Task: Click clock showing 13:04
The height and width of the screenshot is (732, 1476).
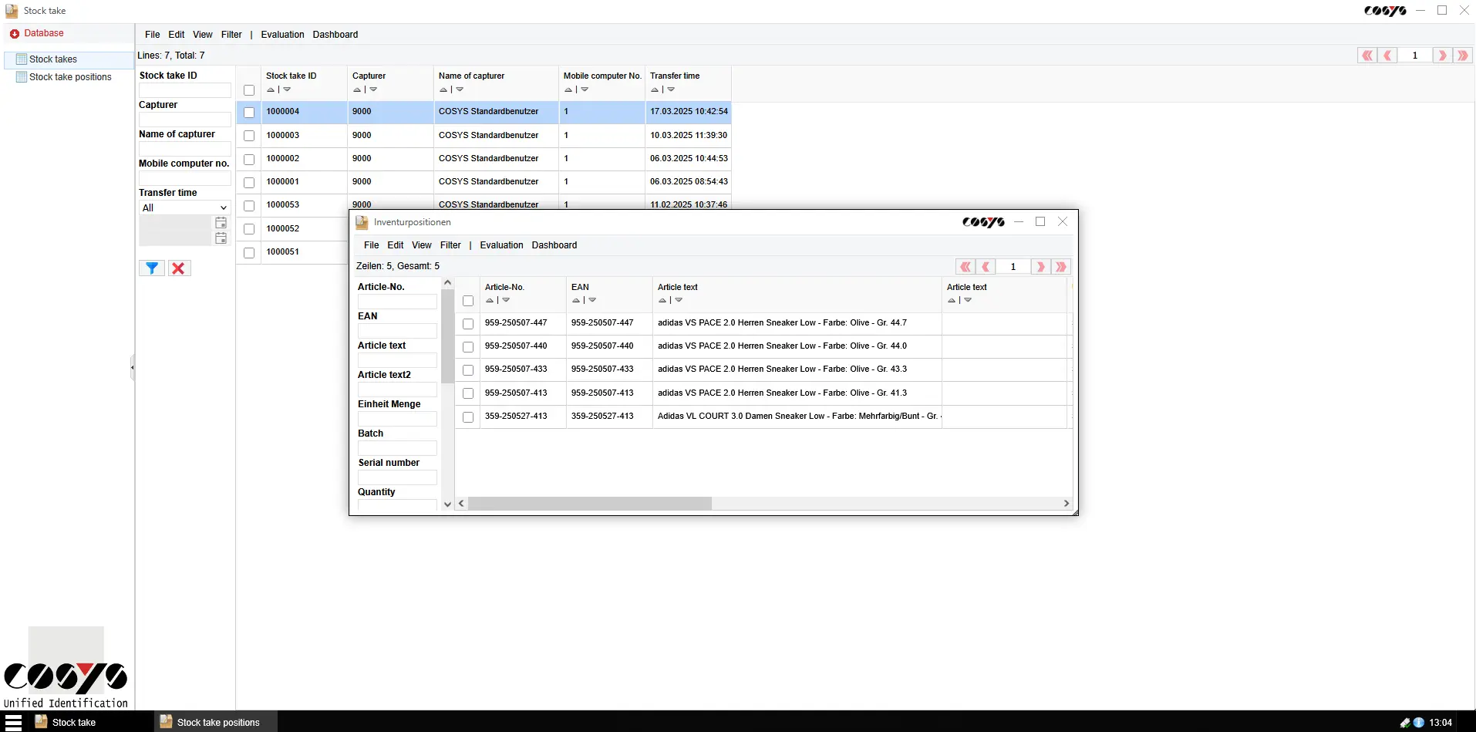Action: [1441, 723]
